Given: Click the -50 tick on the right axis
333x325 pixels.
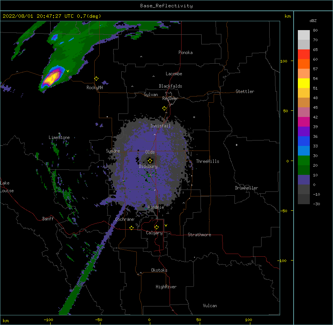Looking at the screenshot, I should click(284, 211).
